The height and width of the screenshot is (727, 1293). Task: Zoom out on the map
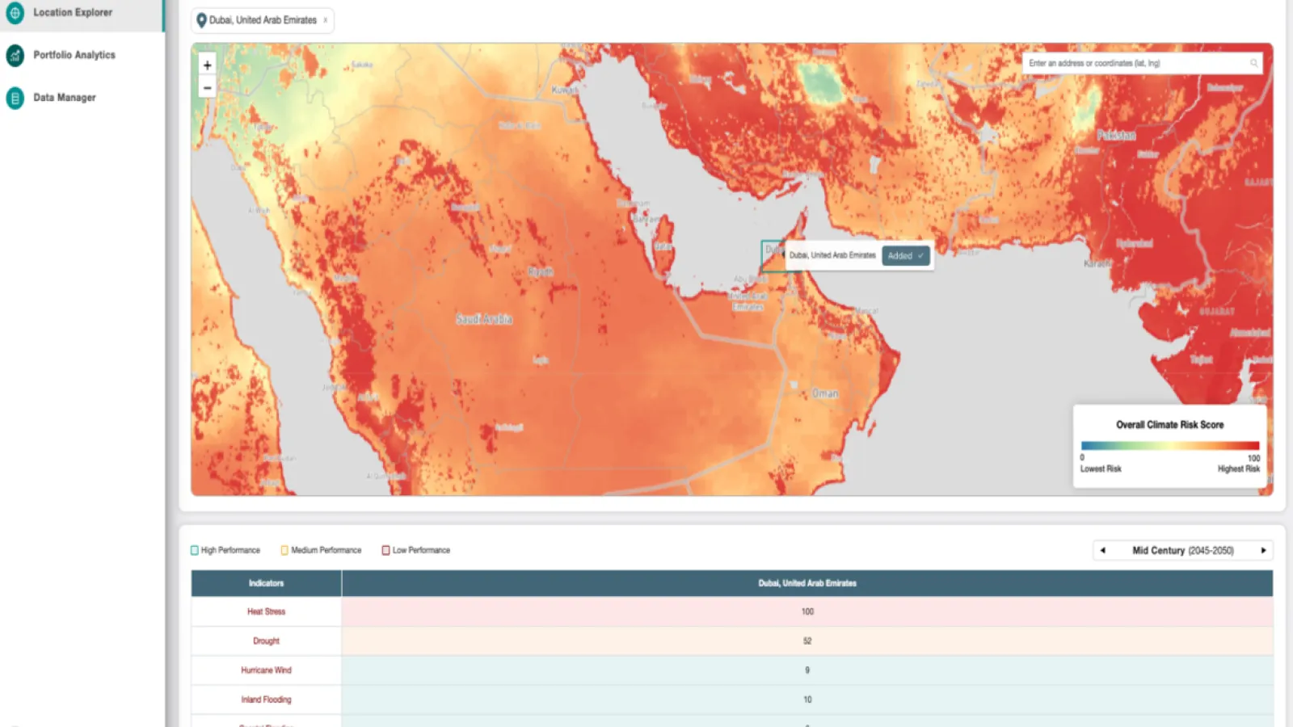(x=208, y=87)
